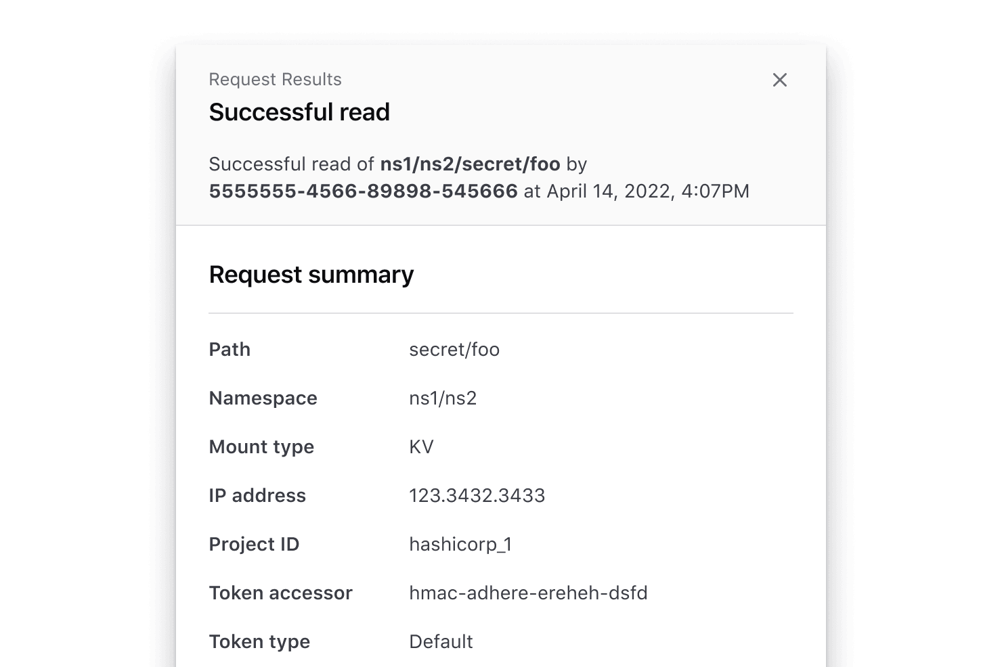Select the secret/foo path value
The height and width of the screenshot is (667, 1002).
pyautogui.click(x=454, y=350)
